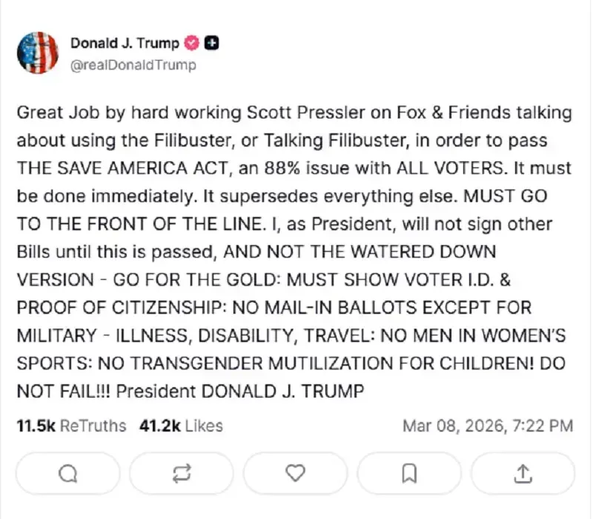This screenshot has height=519, width=593.
Task: Reply to the post via speech bubble icon
Action: point(67,473)
